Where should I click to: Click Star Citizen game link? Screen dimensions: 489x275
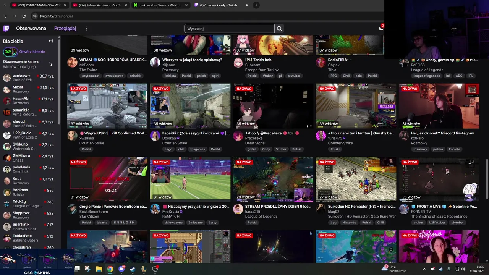(x=89, y=217)
